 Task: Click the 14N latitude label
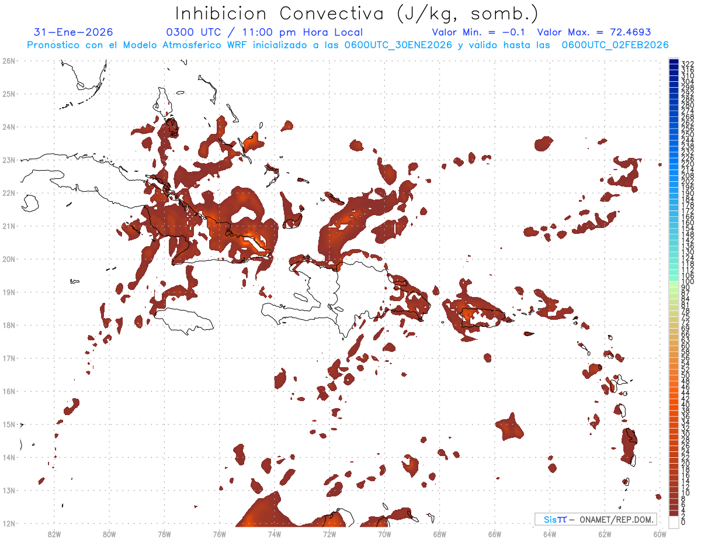(x=9, y=457)
